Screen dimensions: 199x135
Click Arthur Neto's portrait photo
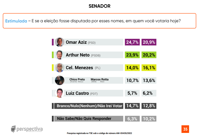pyautogui.click(x=60, y=55)
